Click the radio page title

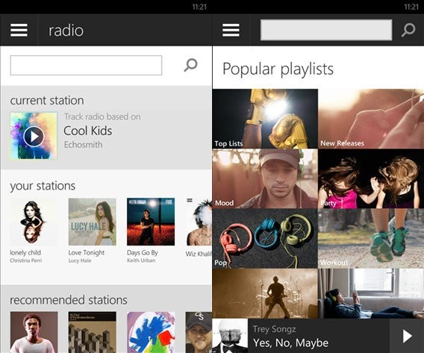pos(66,31)
